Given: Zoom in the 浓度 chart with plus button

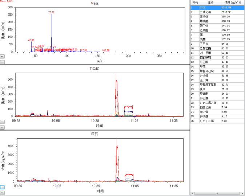Looking at the screenshot, I should click(2, 187).
